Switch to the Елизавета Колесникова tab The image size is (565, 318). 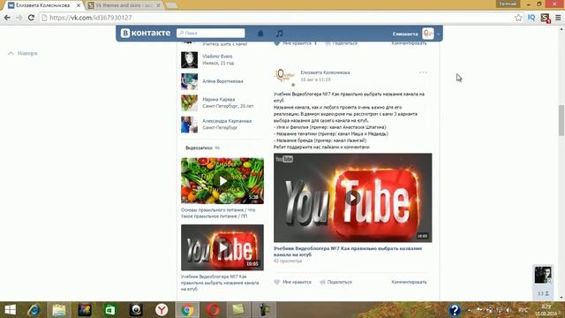click(43, 5)
